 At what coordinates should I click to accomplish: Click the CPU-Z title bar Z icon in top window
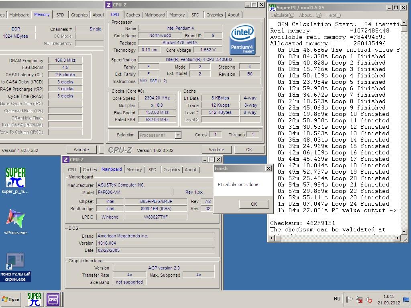click(x=109, y=5)
